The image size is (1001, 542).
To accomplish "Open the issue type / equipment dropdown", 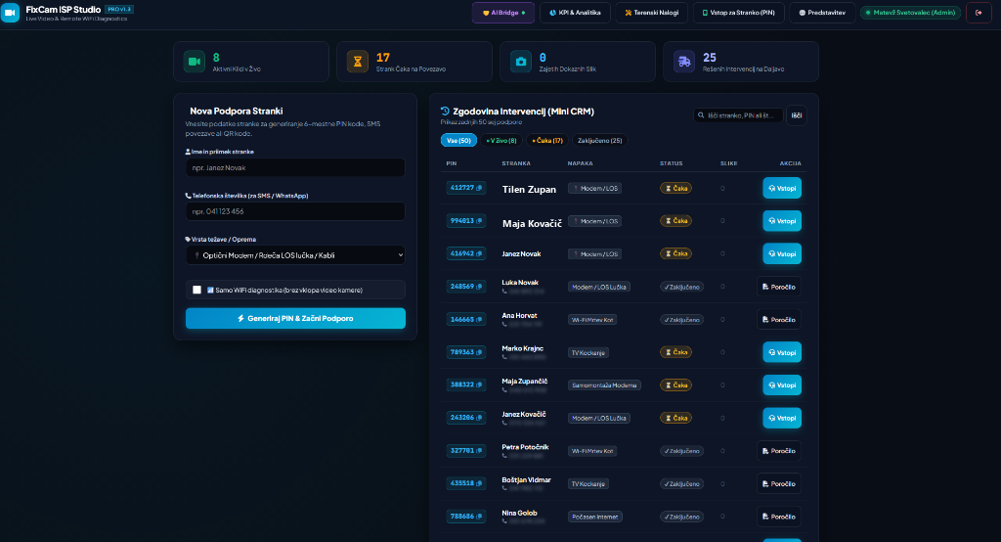I will [x=295, y=255].
